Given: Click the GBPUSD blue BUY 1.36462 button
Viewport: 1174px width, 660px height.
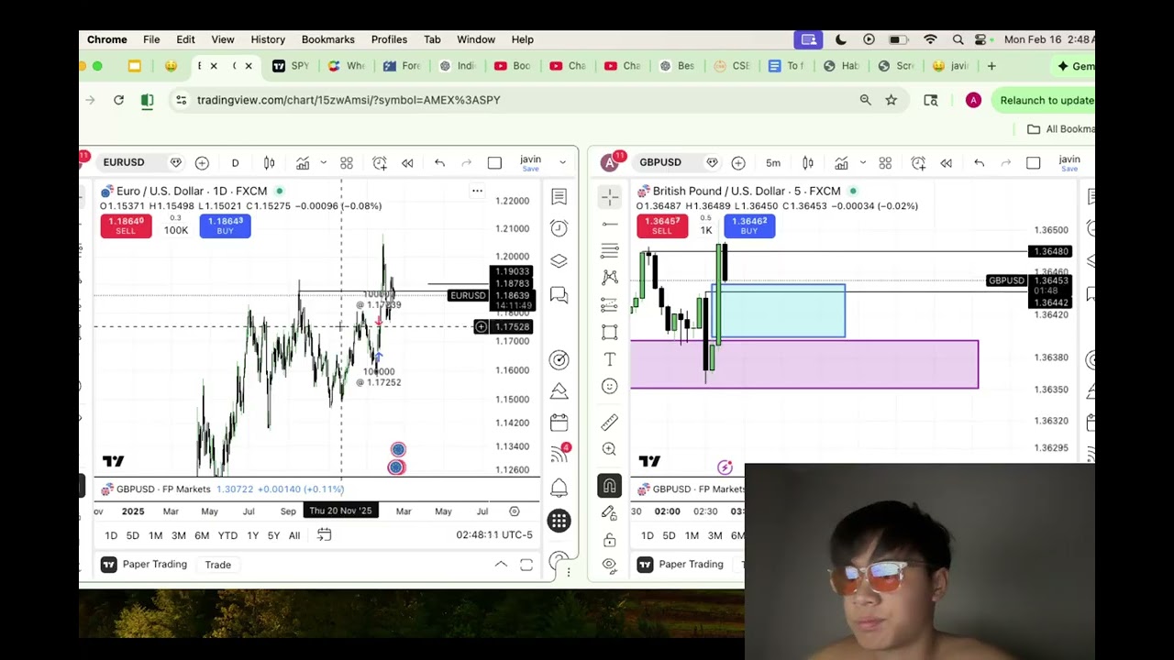Looking at the screenshot, I should [x=749, y=225].
